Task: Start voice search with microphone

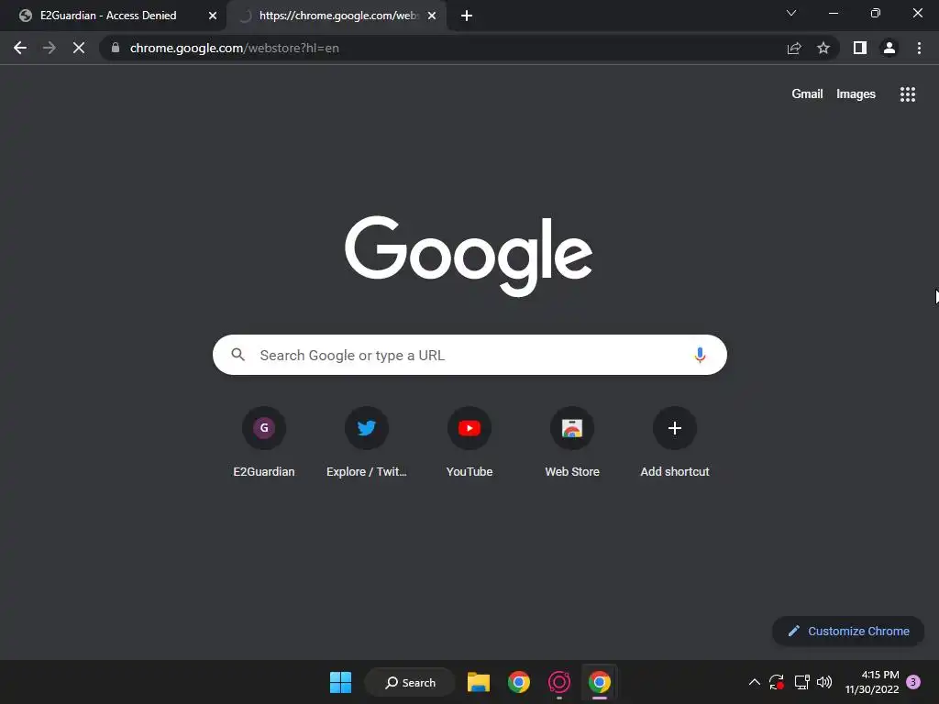Action: click(x=700, y=355)
